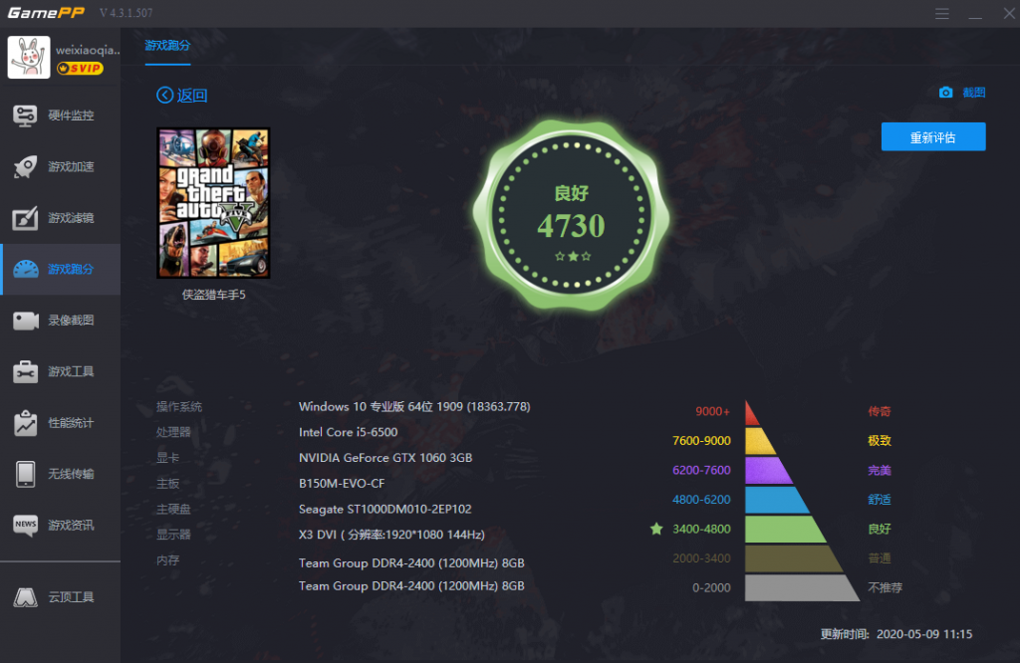Click the NVIDIA GeForce GTX 1060 3GB text

[x=385, y=458]
